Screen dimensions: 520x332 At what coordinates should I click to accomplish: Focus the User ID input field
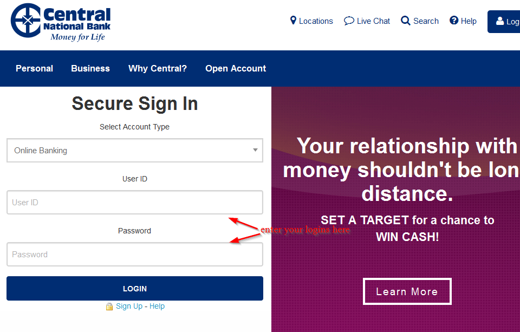click(135, 203)
